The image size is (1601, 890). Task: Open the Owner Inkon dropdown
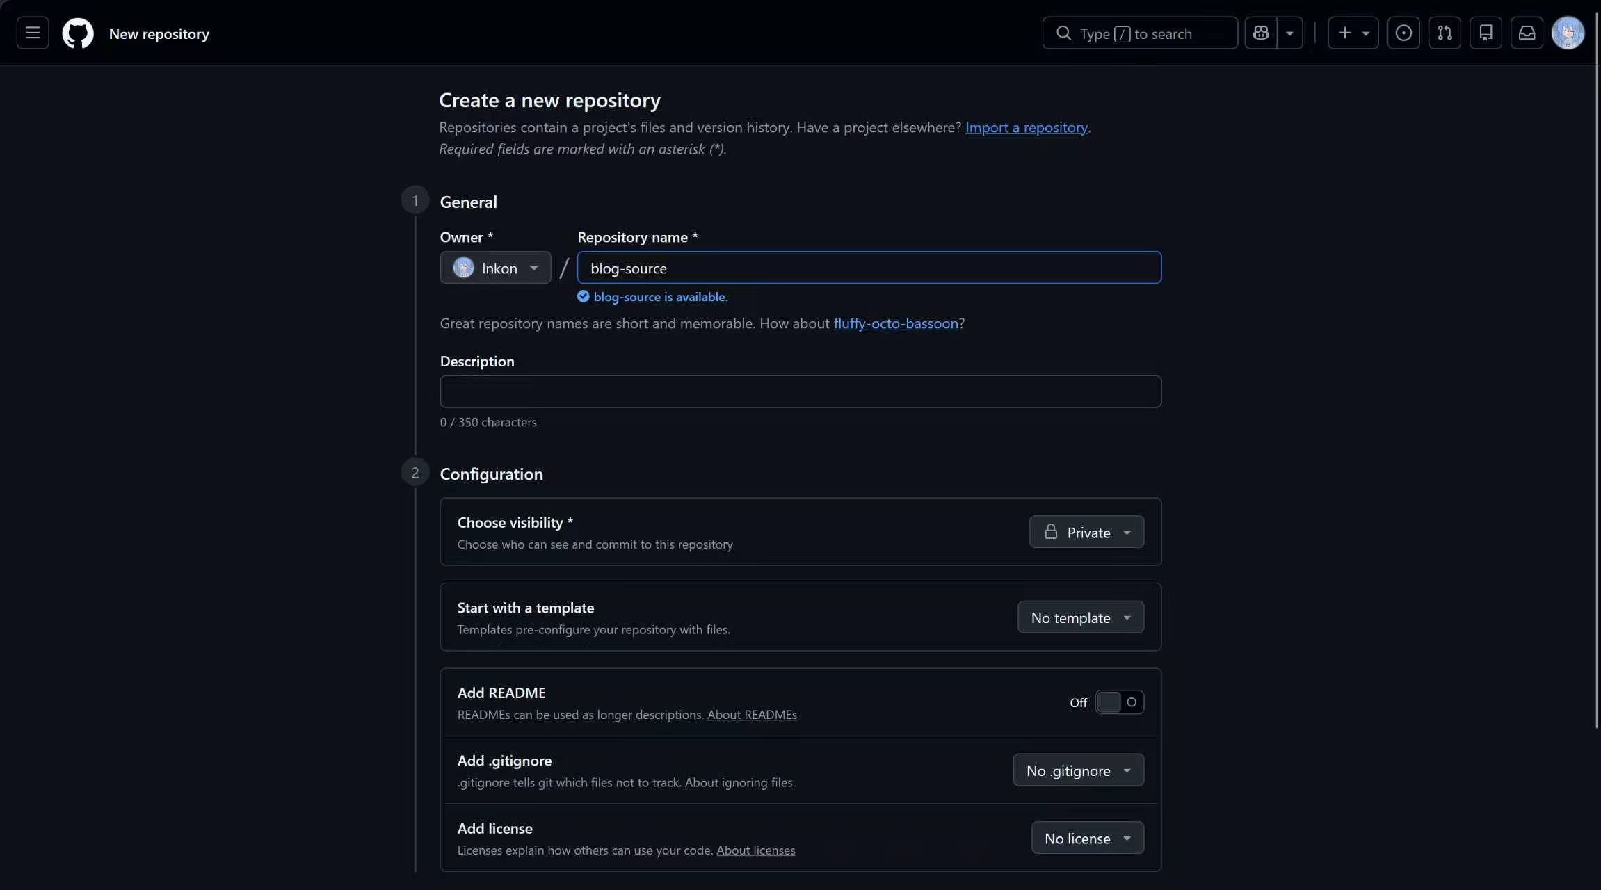[495, 268]
